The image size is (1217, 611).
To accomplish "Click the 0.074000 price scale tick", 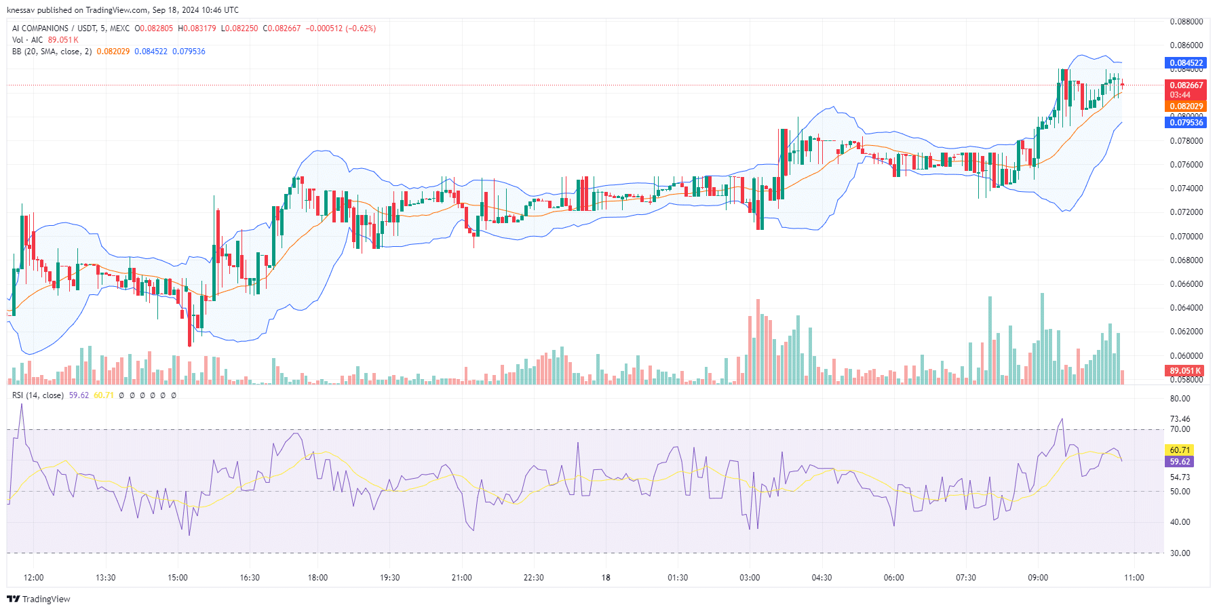I will pos(1186,189).
